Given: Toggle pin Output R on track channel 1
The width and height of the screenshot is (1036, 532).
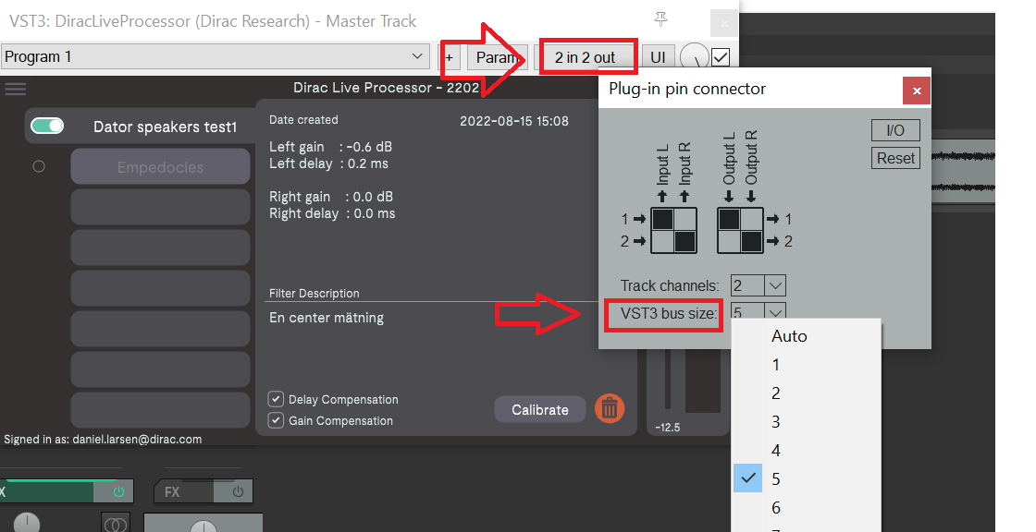Looking at the screenshot, I should (x=752, y=219).
